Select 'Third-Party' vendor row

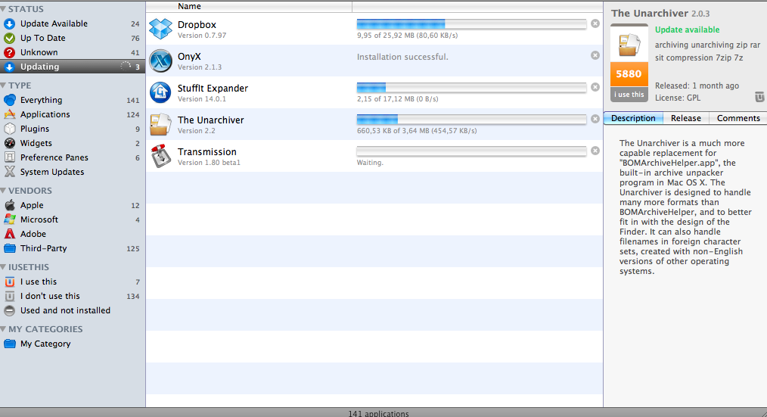point(73,249)
